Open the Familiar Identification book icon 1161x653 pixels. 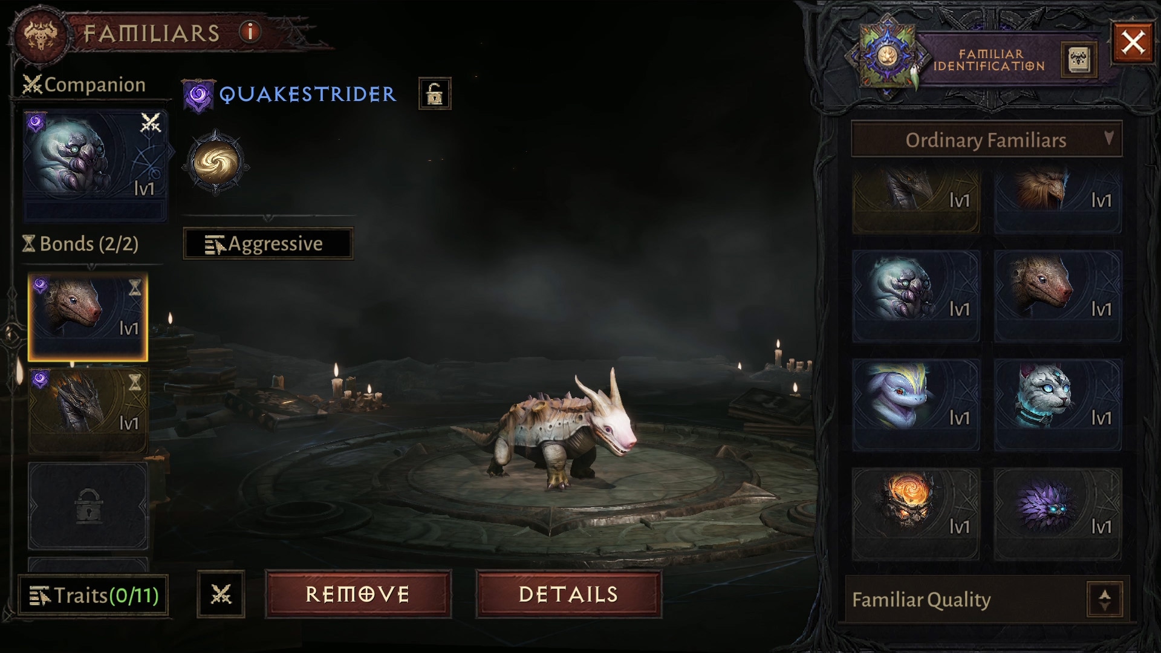(1079, 60)
